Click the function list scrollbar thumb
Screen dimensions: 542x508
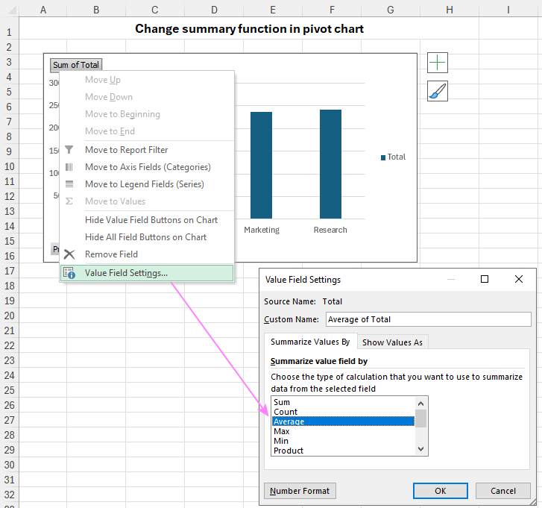click(420, 418)
